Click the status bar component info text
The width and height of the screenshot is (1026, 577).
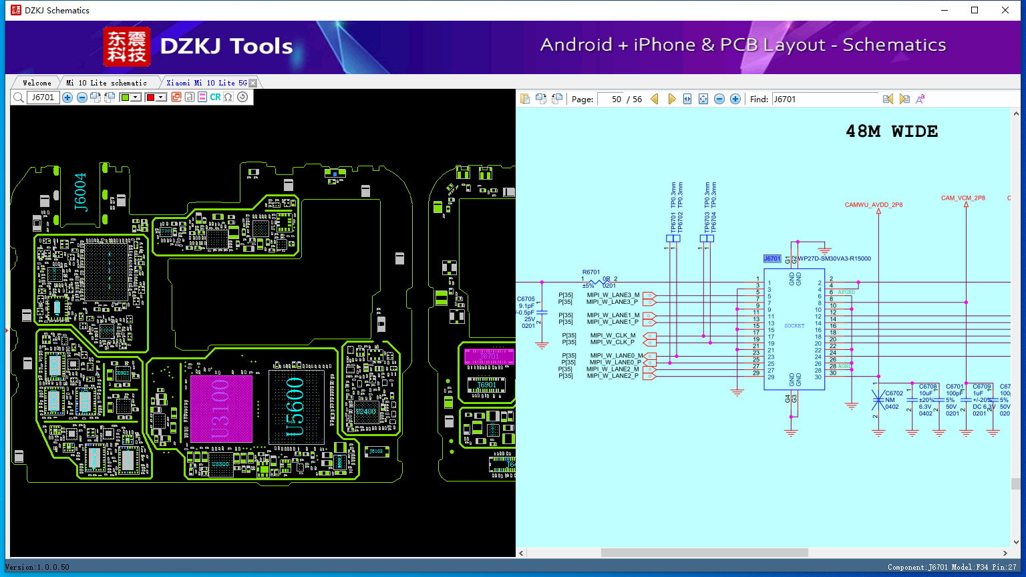point(952,567)
